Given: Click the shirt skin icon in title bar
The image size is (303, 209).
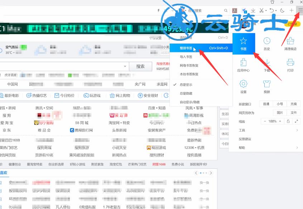Looking at the screenshot, I should (272, 2).
